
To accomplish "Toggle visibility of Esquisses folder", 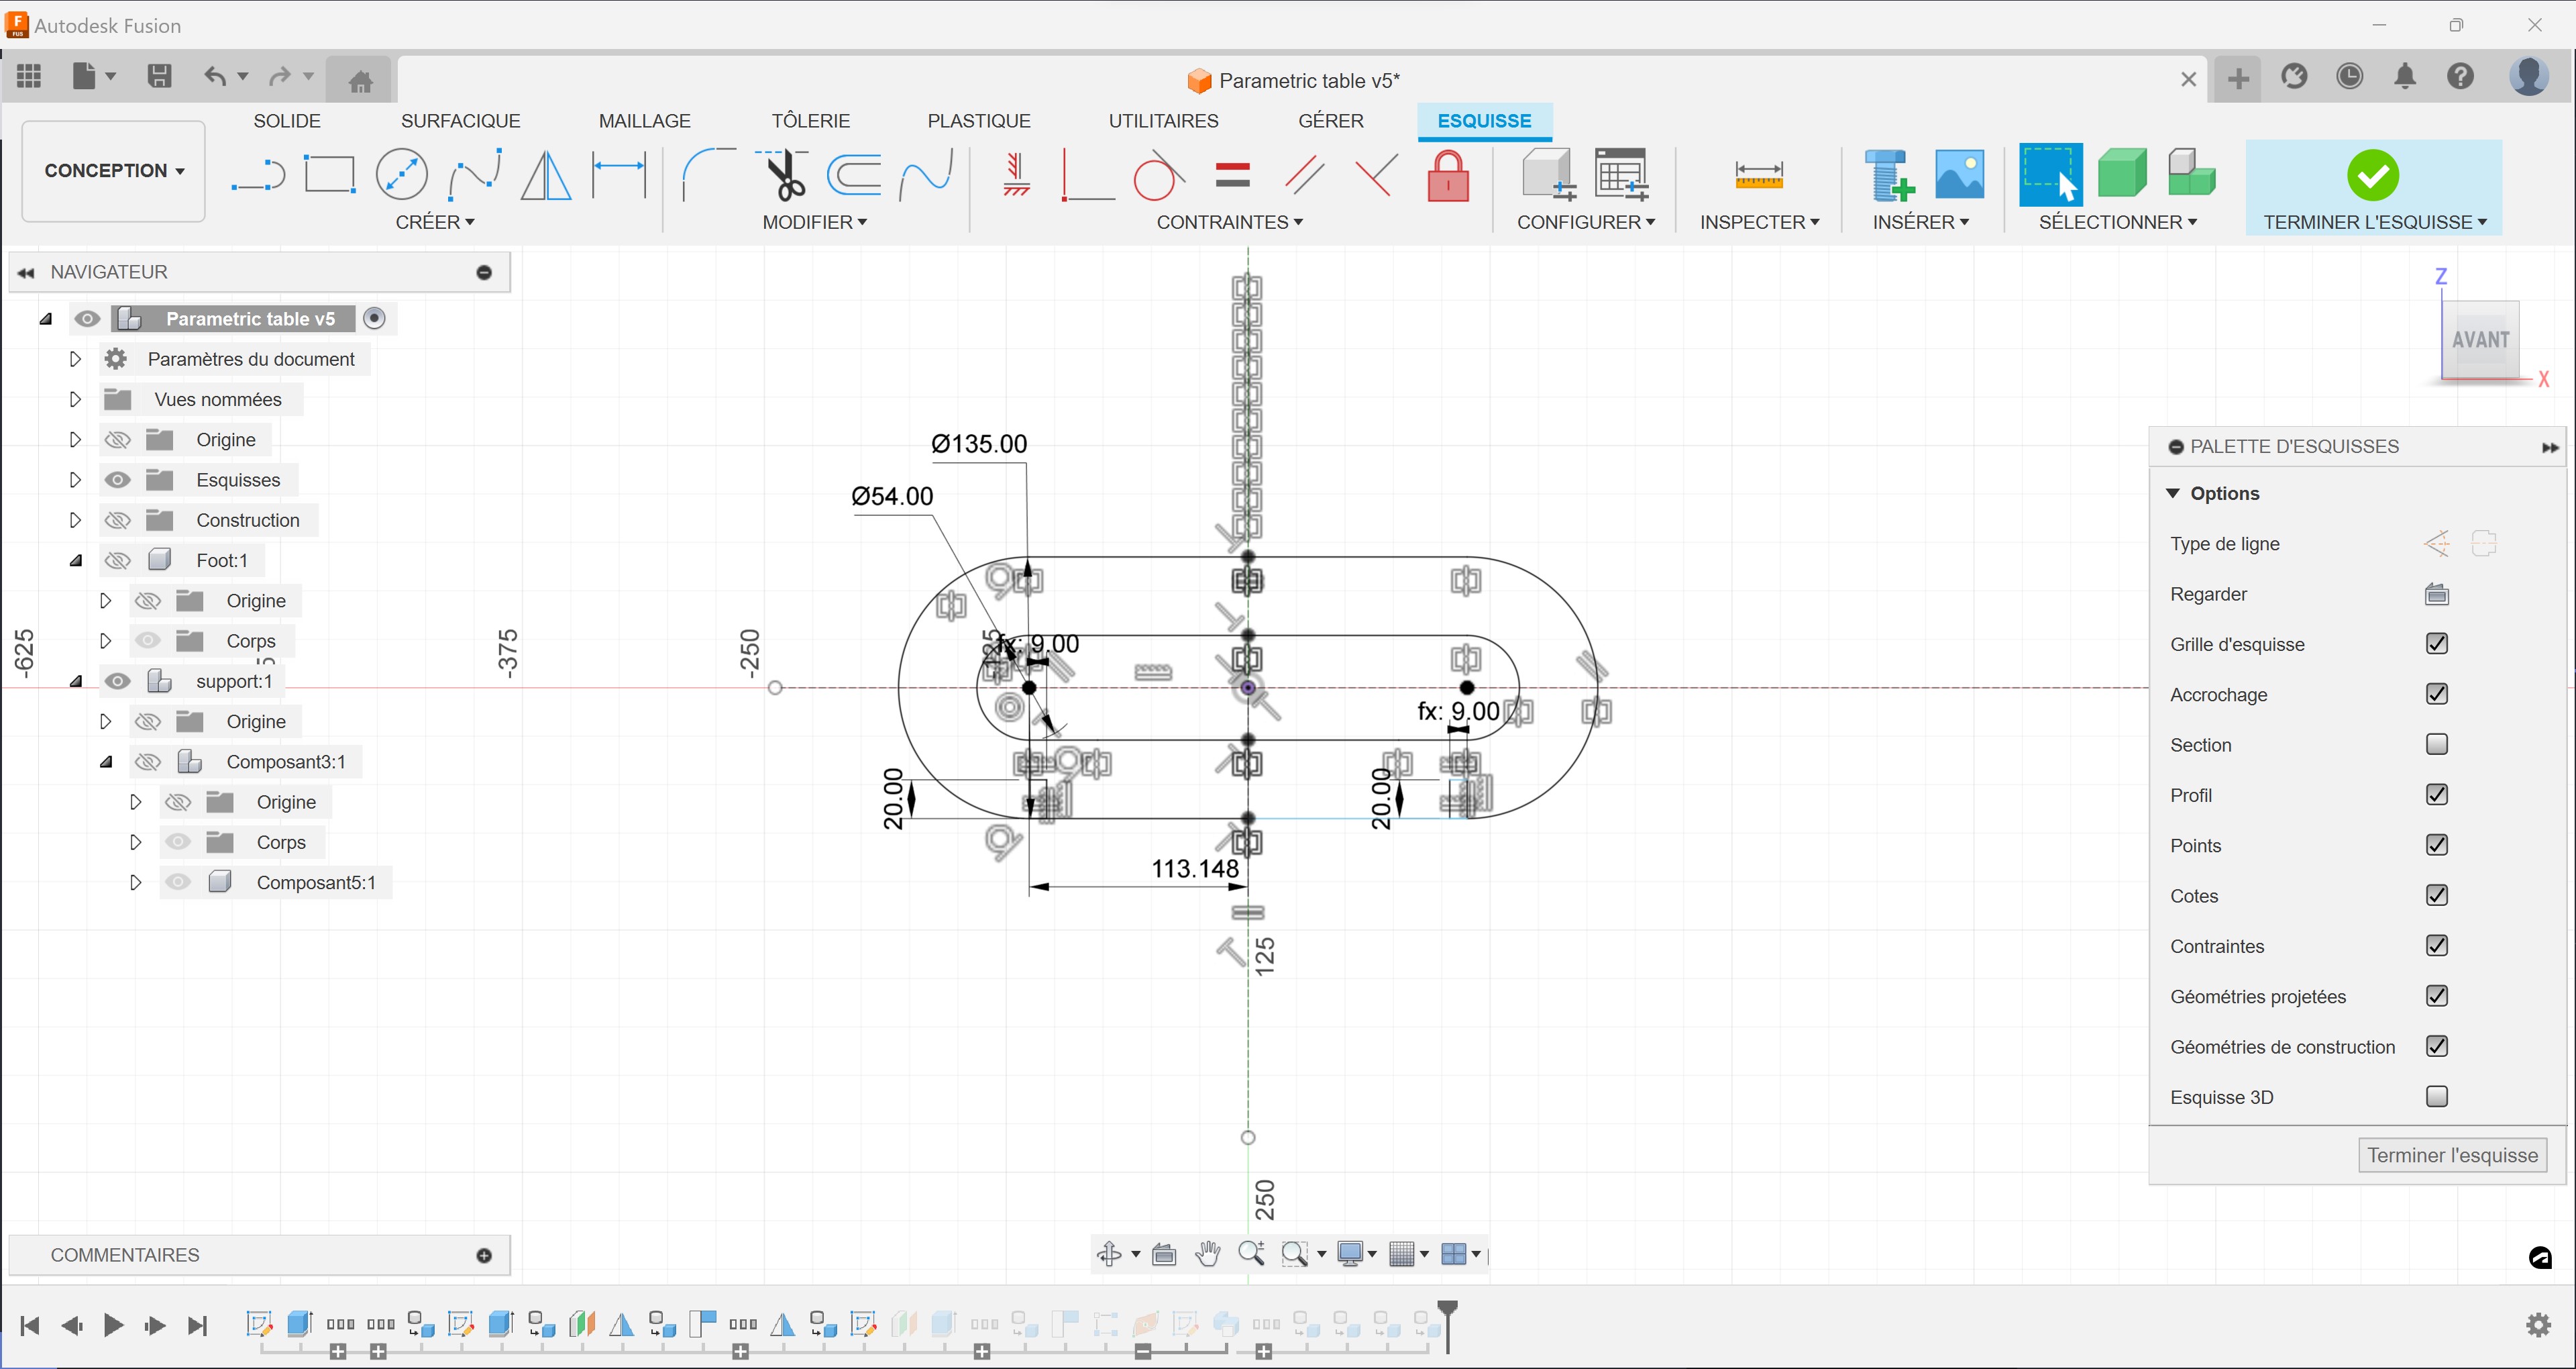I will click(x=117, y=480).
